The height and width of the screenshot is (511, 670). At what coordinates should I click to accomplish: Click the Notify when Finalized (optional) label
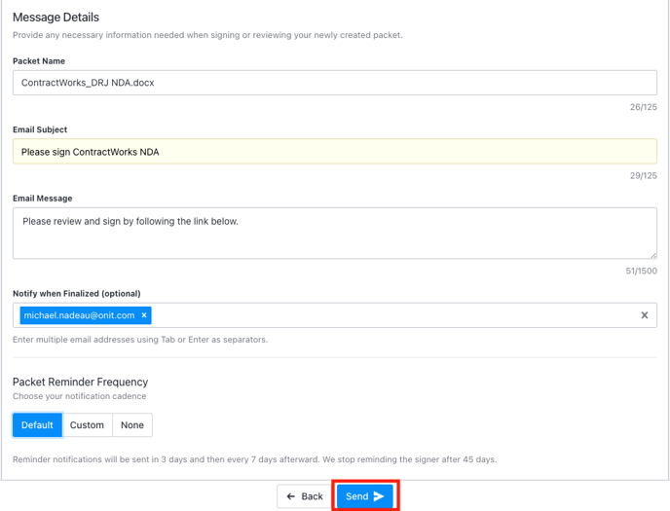[77, 293]
